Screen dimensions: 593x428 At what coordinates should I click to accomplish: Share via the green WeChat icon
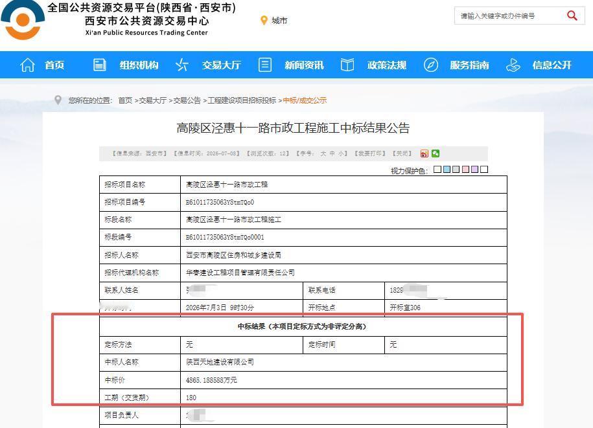tap(436, 153)
